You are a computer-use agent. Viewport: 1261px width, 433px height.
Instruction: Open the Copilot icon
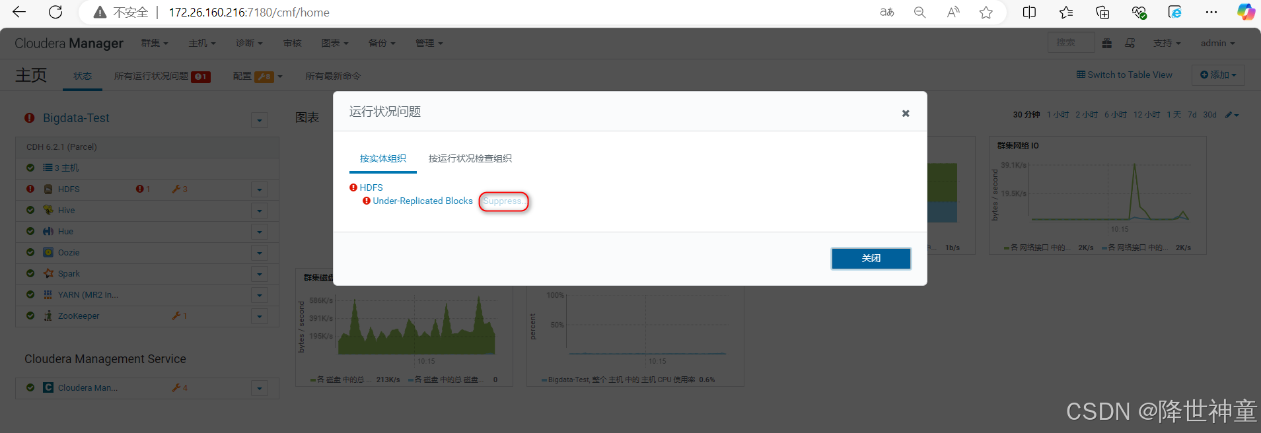point(1246,12)
